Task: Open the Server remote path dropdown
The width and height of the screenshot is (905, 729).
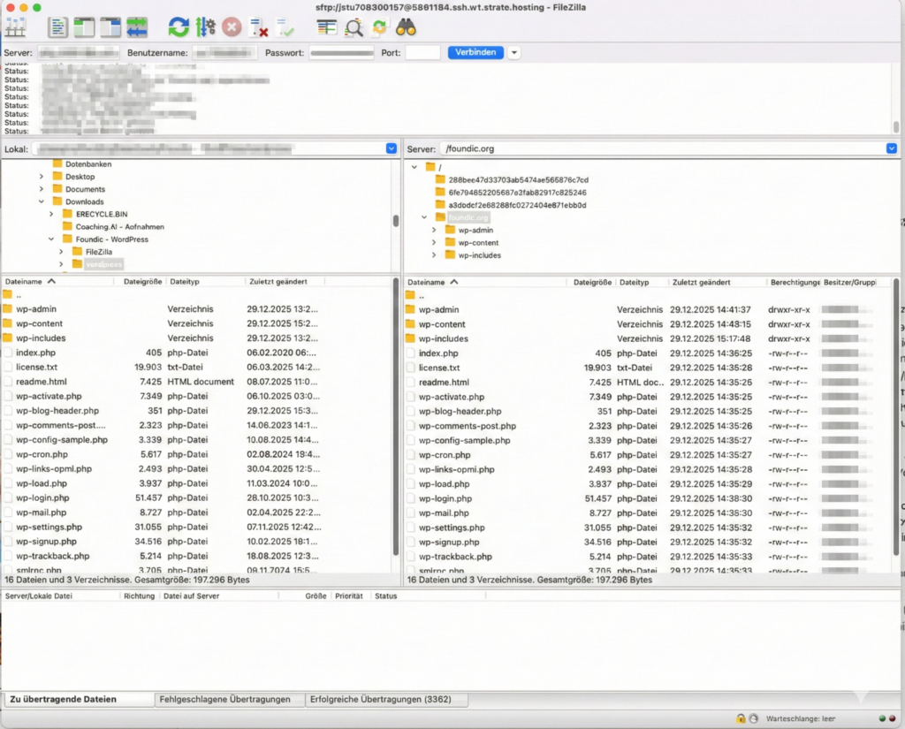Action: click(891, 148)
